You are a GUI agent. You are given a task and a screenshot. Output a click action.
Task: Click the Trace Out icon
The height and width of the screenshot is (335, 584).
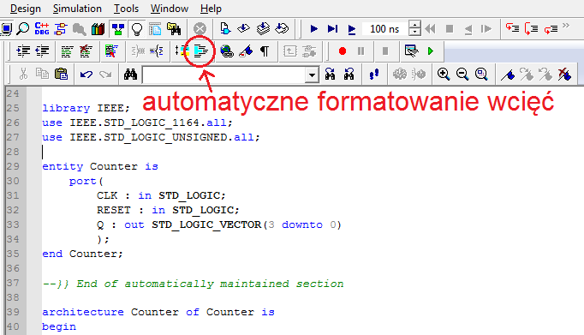(551, 28)
